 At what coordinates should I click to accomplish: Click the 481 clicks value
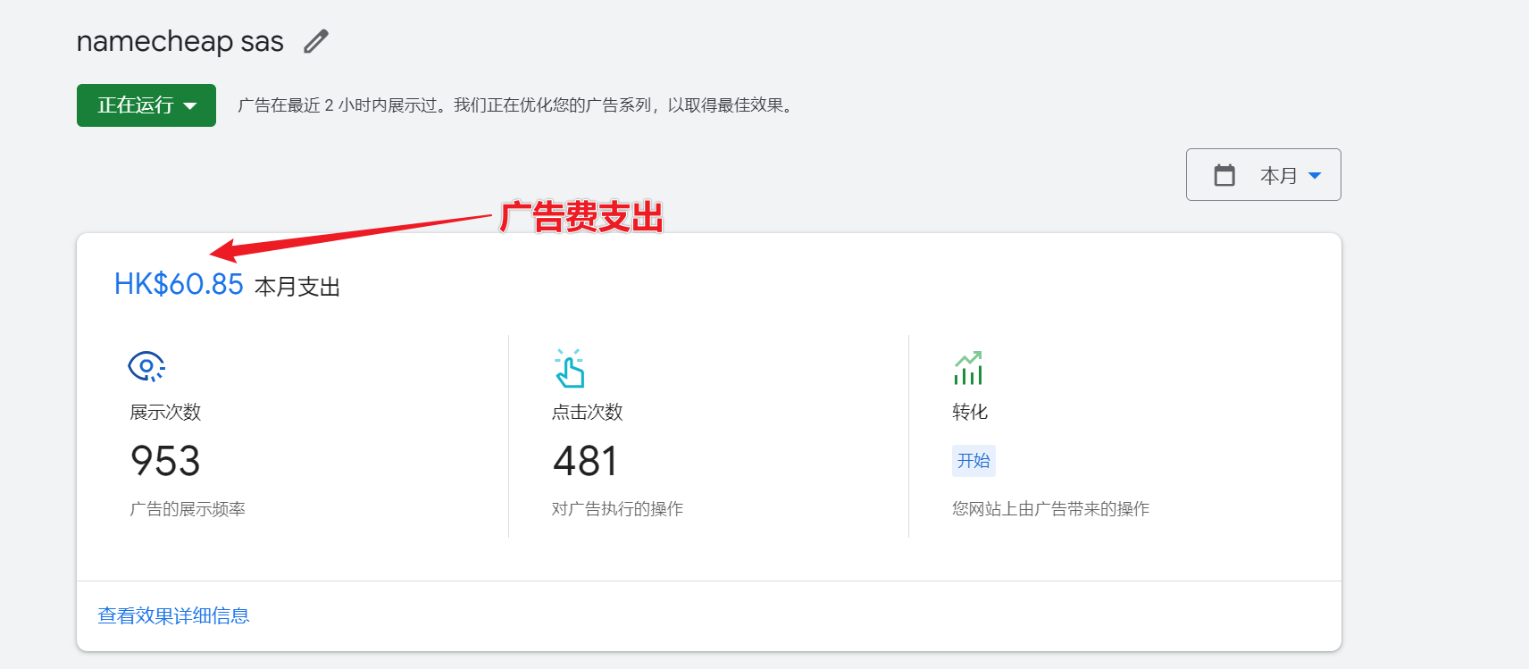pos(586,461)
